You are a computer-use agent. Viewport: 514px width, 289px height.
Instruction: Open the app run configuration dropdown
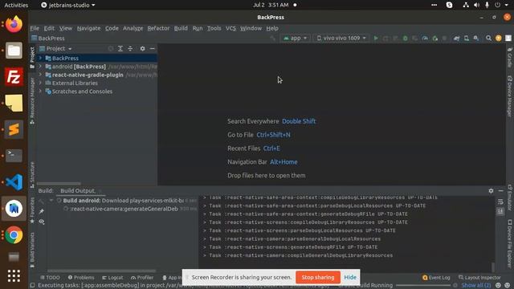tap(295, 39)
